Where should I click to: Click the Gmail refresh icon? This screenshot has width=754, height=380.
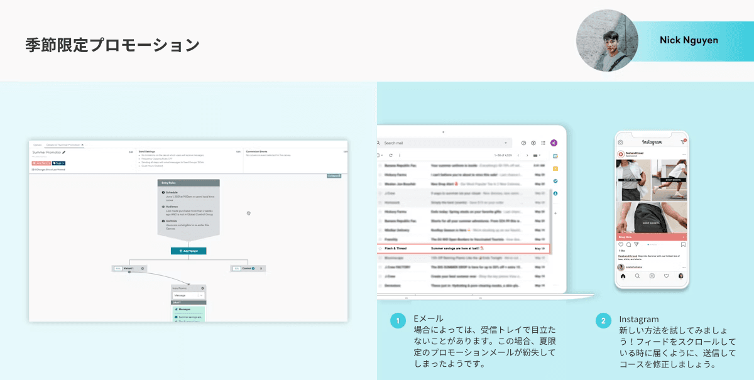coord(391,155)
